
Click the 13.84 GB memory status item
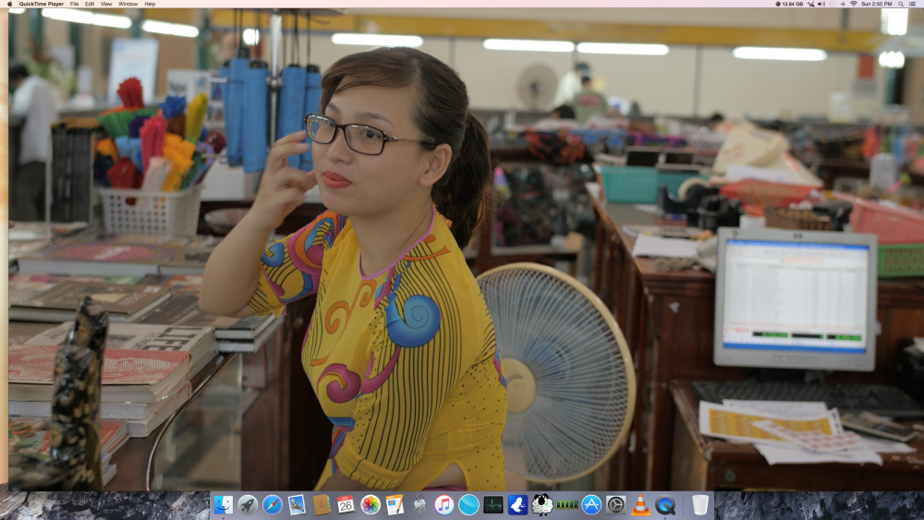790,4
